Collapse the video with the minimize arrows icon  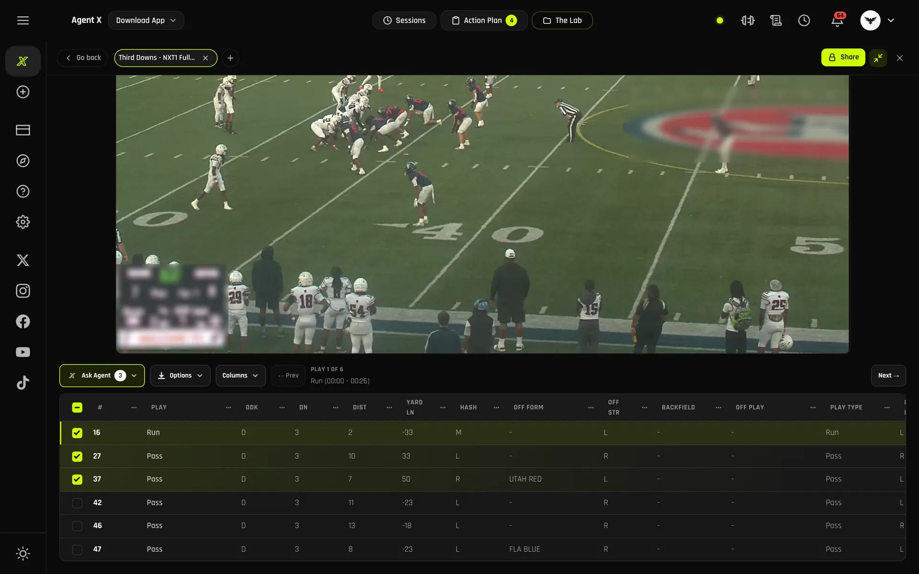tap(878, 58)
